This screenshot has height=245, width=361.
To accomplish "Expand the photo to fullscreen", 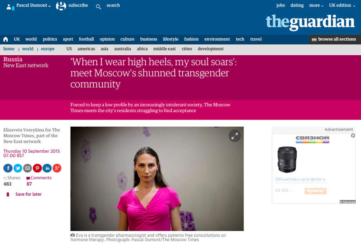I will coord(235,136).
